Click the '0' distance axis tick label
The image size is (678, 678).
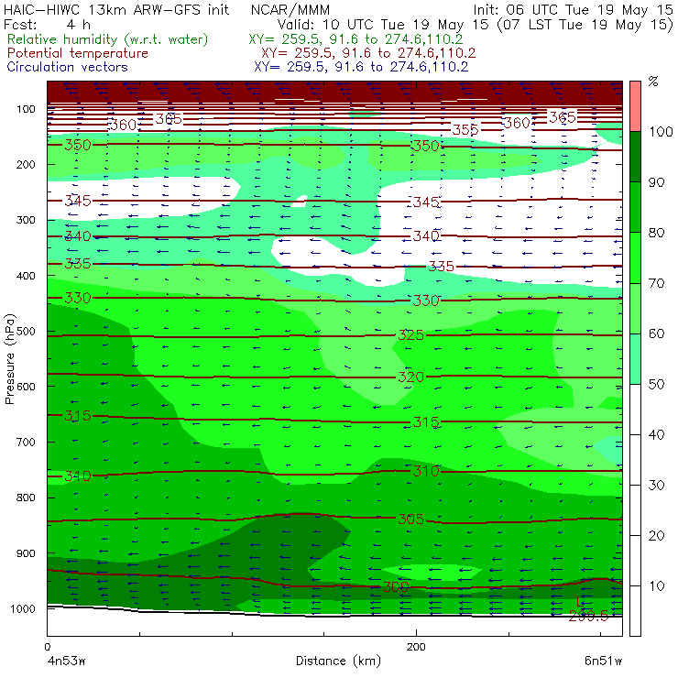tap(47, 647)
